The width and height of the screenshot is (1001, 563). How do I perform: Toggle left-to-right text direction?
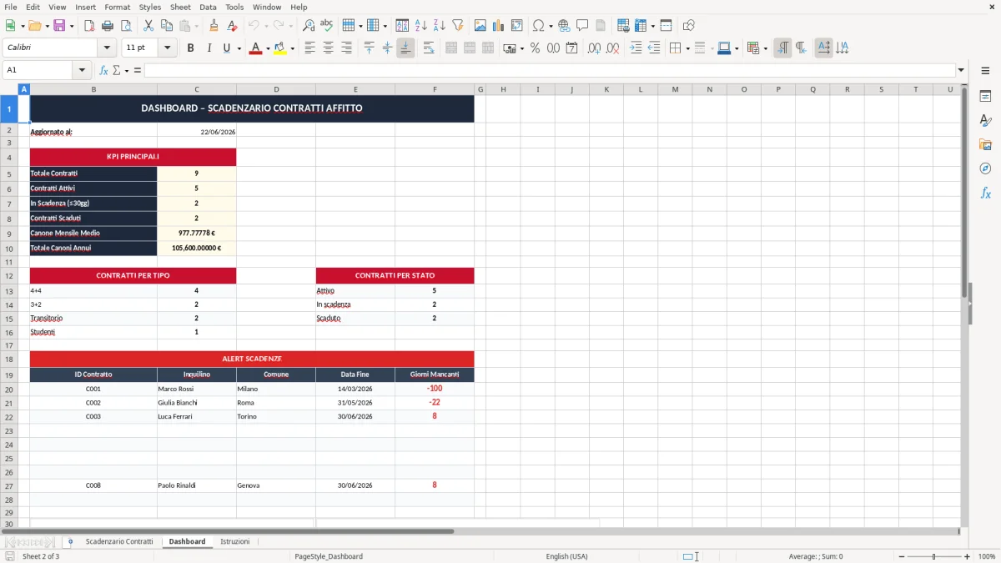(782, 48)
